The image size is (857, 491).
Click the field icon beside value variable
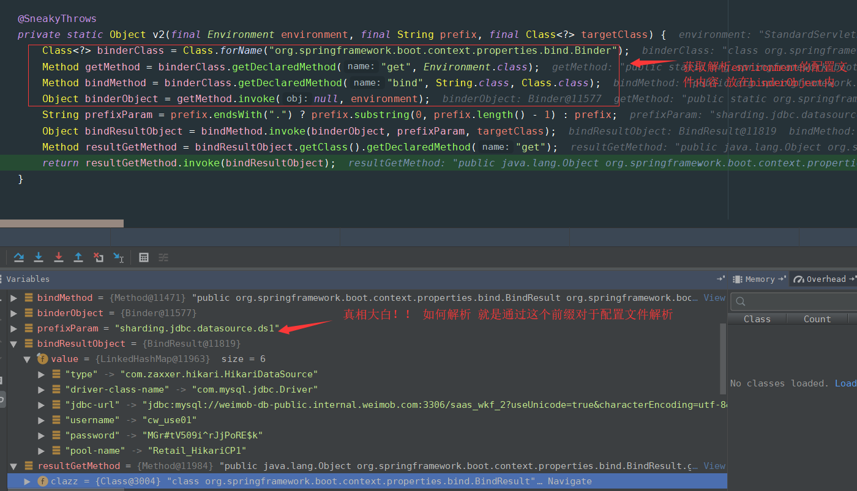(x=43, y=359)
